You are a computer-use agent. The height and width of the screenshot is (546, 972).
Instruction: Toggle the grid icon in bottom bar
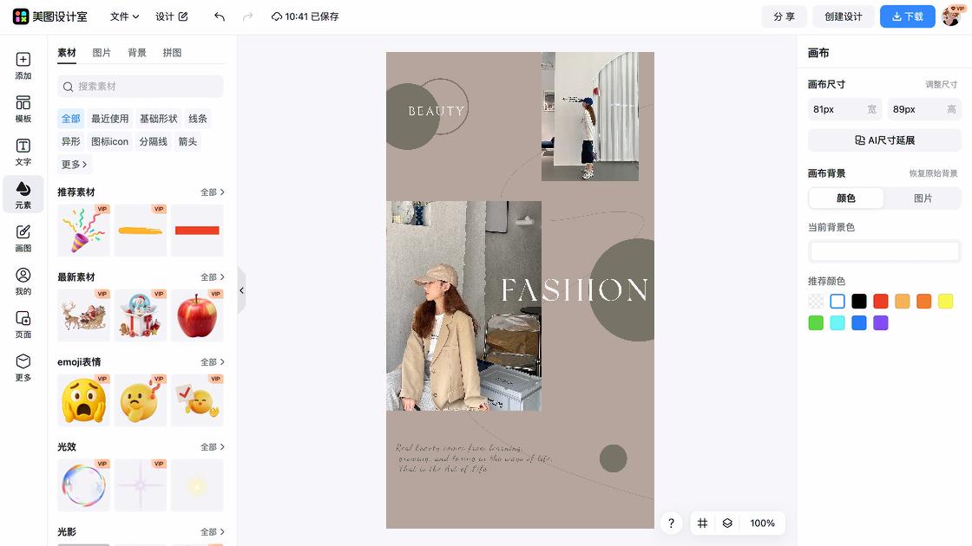(x=703, y=523)
